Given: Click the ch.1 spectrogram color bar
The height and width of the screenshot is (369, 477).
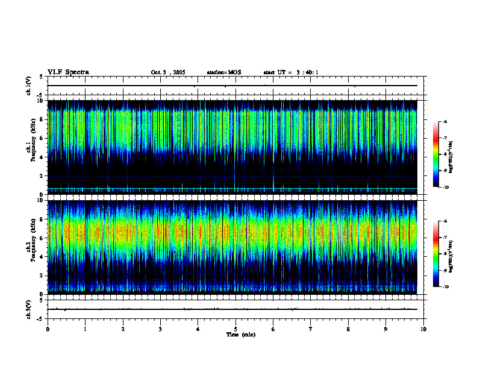Looking at the screenshot, I should 435,154.
